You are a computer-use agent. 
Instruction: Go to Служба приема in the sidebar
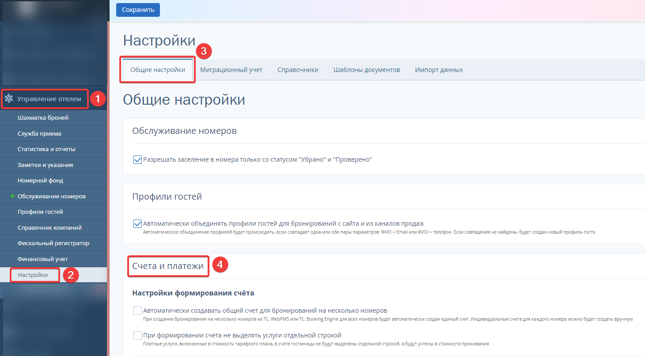coord(53,133)
